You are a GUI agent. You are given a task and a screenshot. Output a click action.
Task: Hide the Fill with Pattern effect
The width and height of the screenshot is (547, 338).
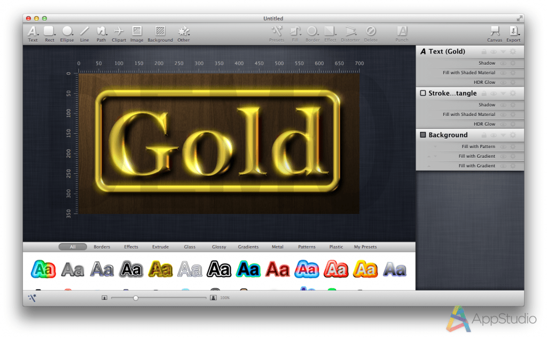pyautogui.click(x=503, y=147)
